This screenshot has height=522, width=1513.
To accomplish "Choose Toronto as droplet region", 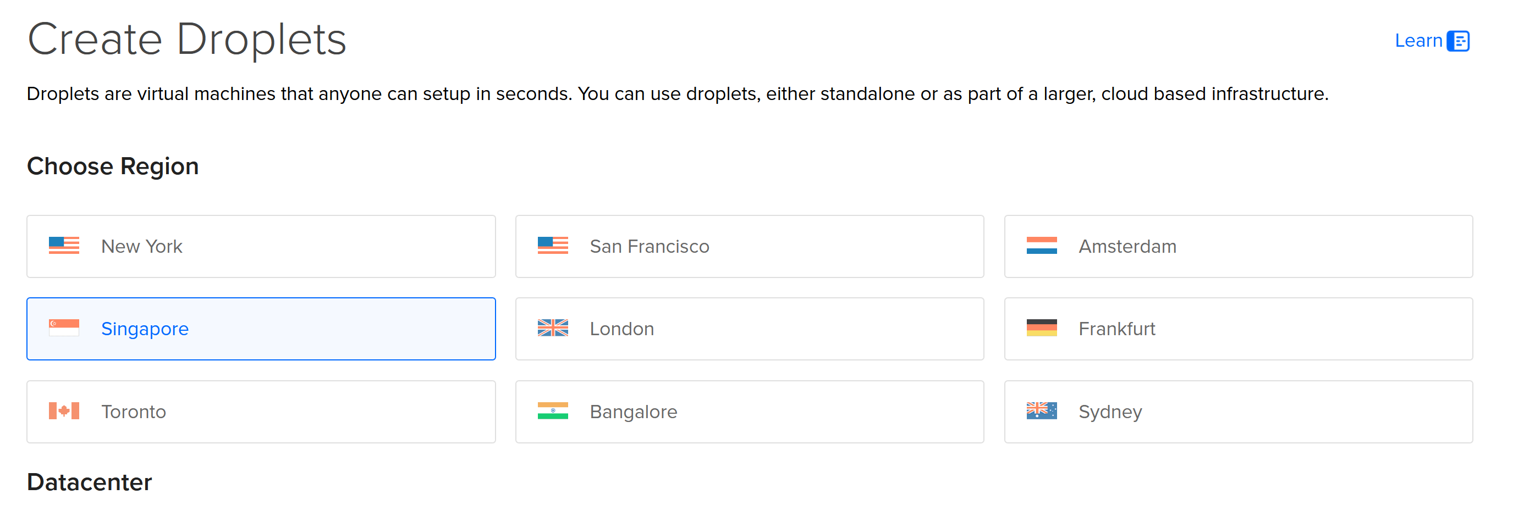I will [x=261, y=412].
